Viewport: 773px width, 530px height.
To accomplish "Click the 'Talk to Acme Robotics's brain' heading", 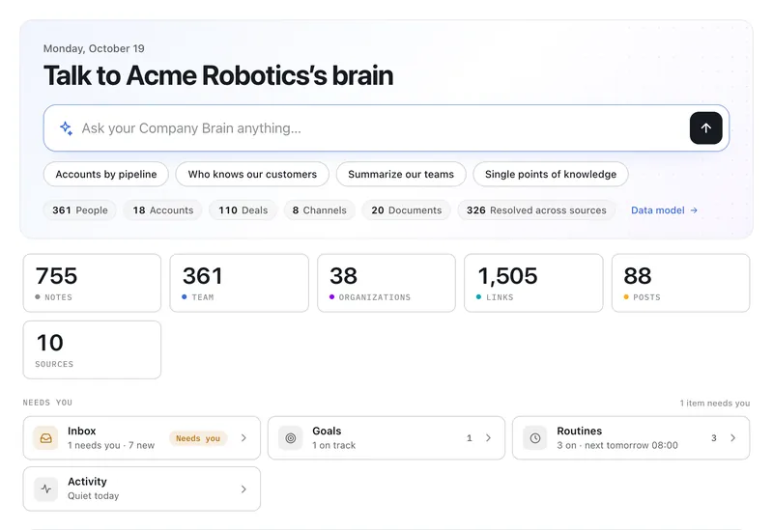I will click(x=218, y=75).
